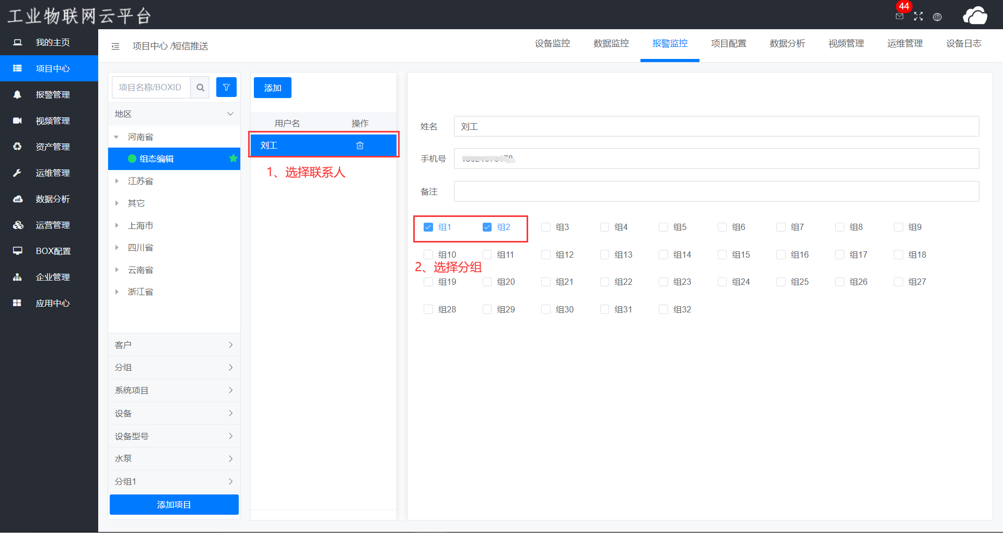Switch to the 设备监控 tab
Screen dimensions: 1003x533
552,44
